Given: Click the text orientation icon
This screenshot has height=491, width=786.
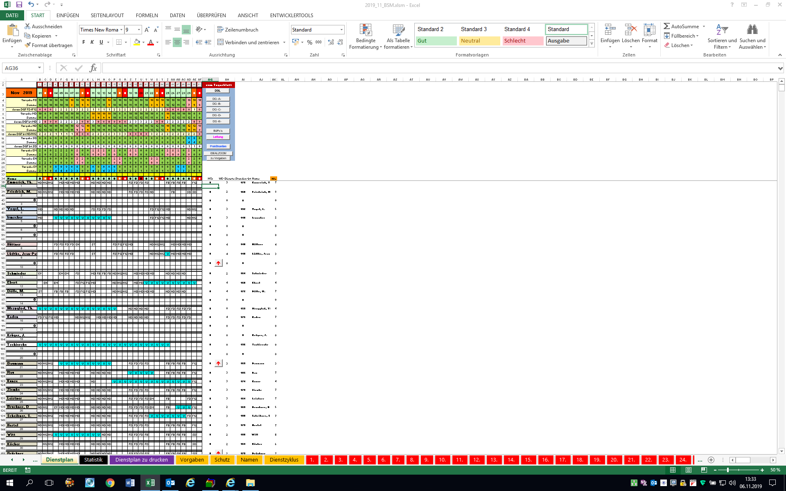Looking at the screenshot, I should pos(199,29).
